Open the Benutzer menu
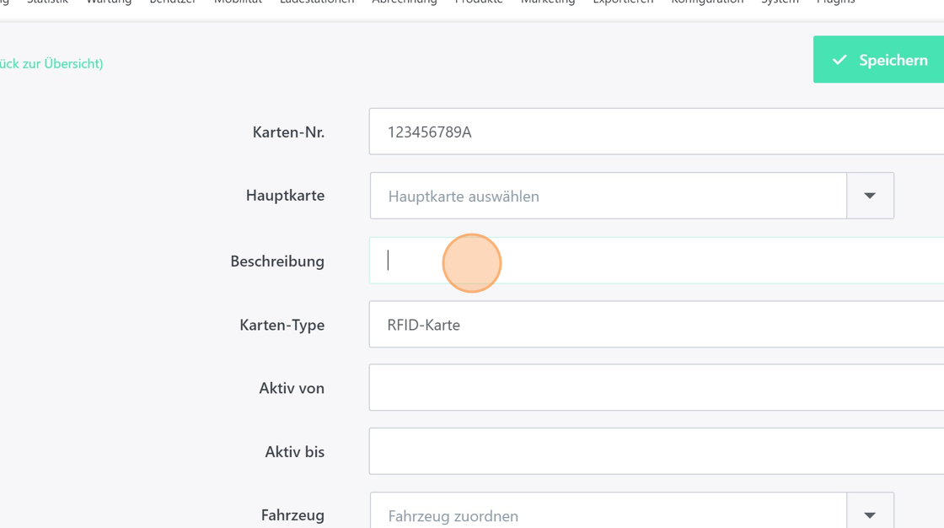The height and width of the screenshot is (528, 944). coord(173,3)
